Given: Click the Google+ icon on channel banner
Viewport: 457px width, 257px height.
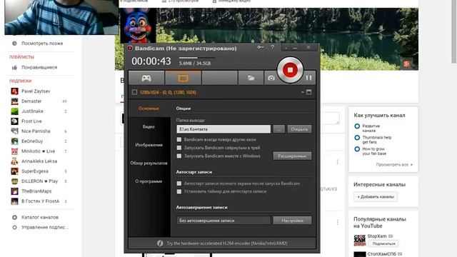Looking at the screenshot, I should pyautogui.click(x=406, y=64).
